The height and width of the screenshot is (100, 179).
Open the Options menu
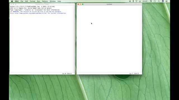[45, 1]
